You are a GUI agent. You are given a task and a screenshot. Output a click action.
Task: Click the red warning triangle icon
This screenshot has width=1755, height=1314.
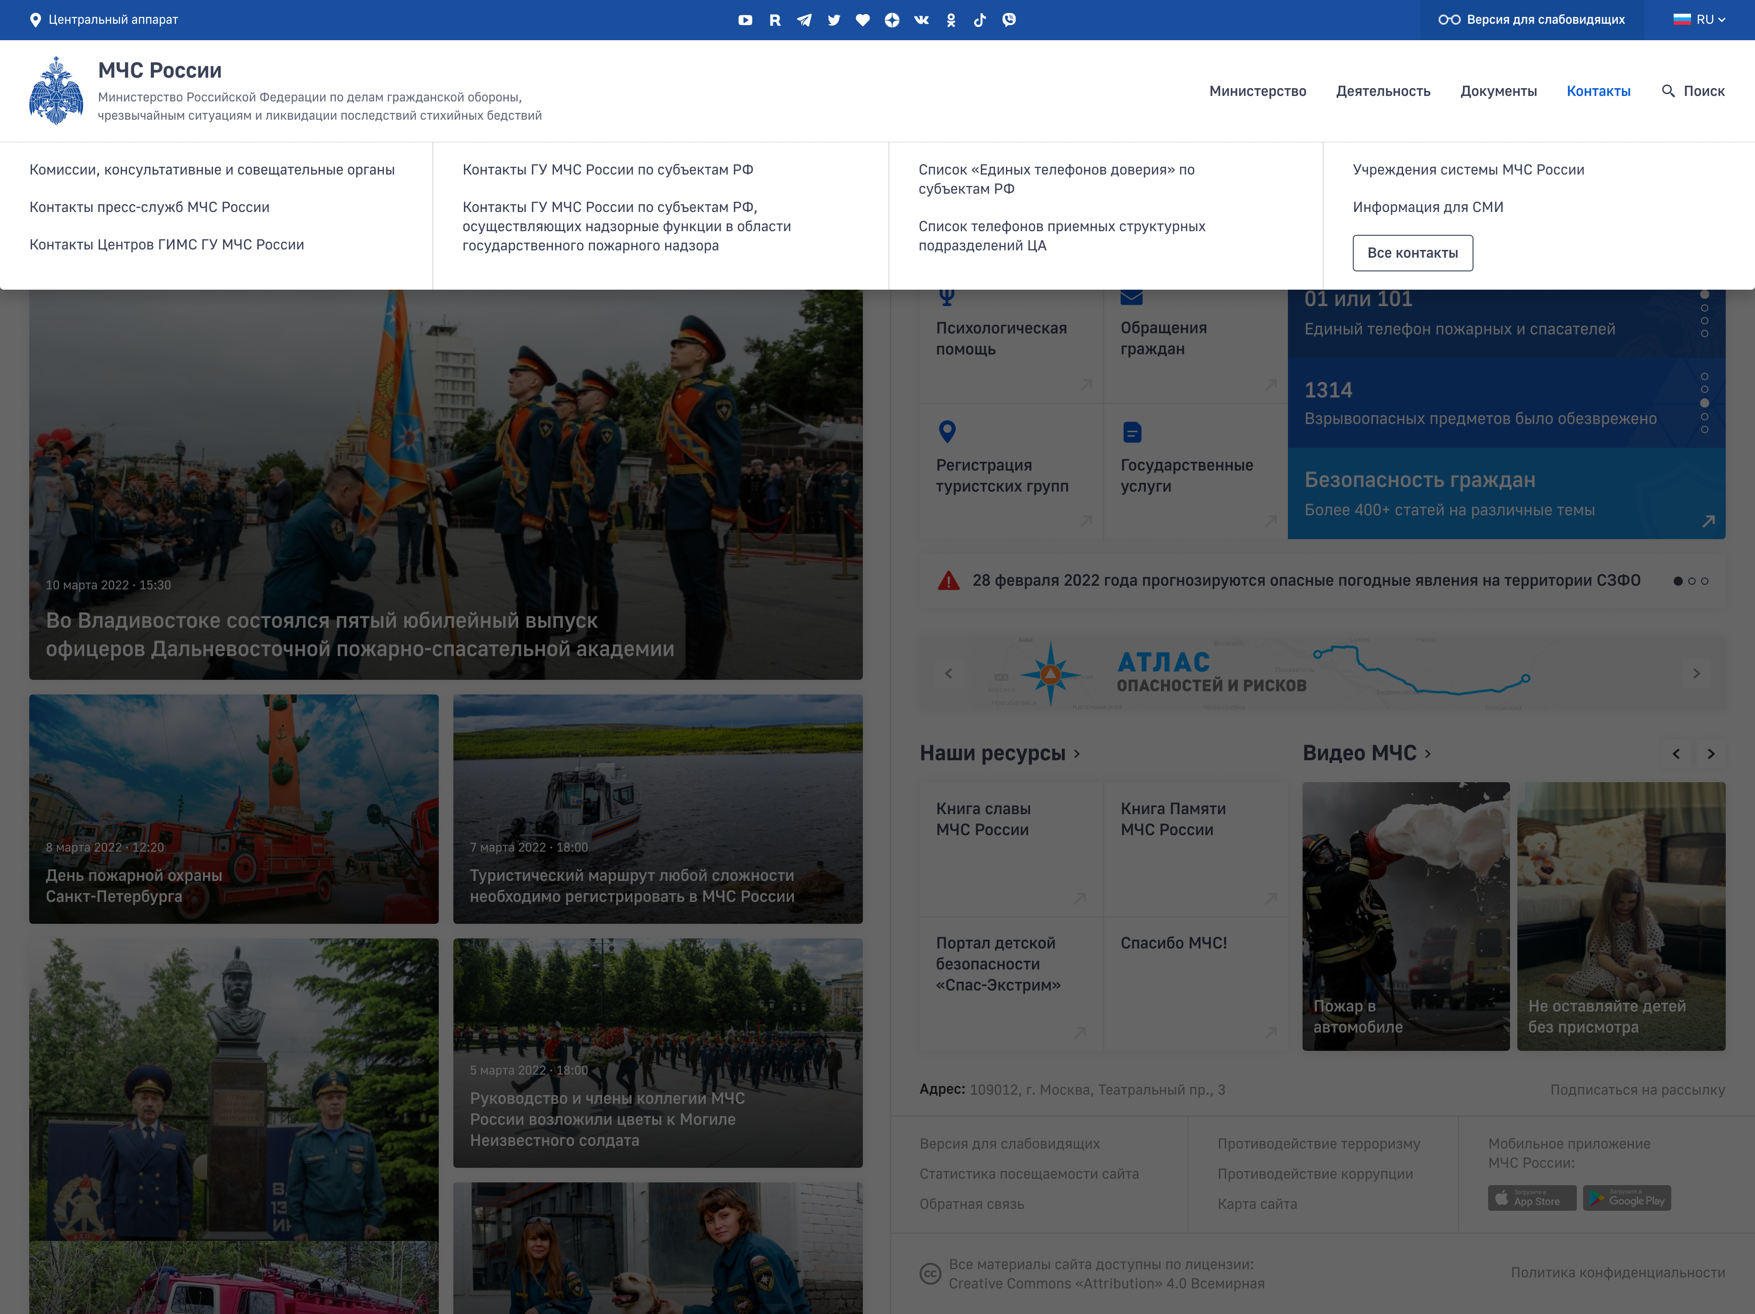point(948,581)
